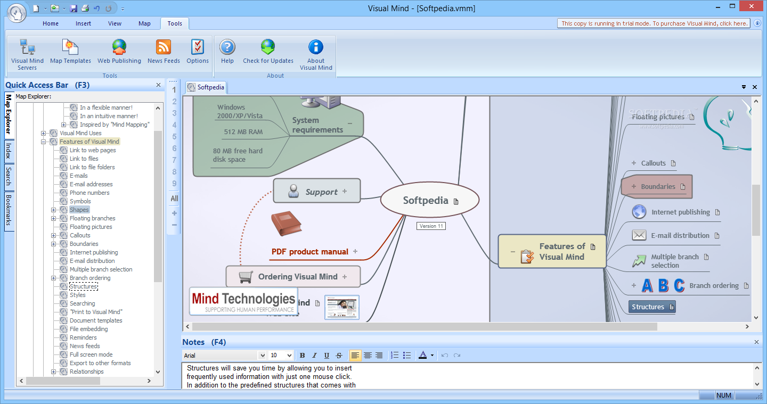Viewport: 767px width, 404px height.
Task: Open the Visual Mind application menu button
Action: coord(16,12)
